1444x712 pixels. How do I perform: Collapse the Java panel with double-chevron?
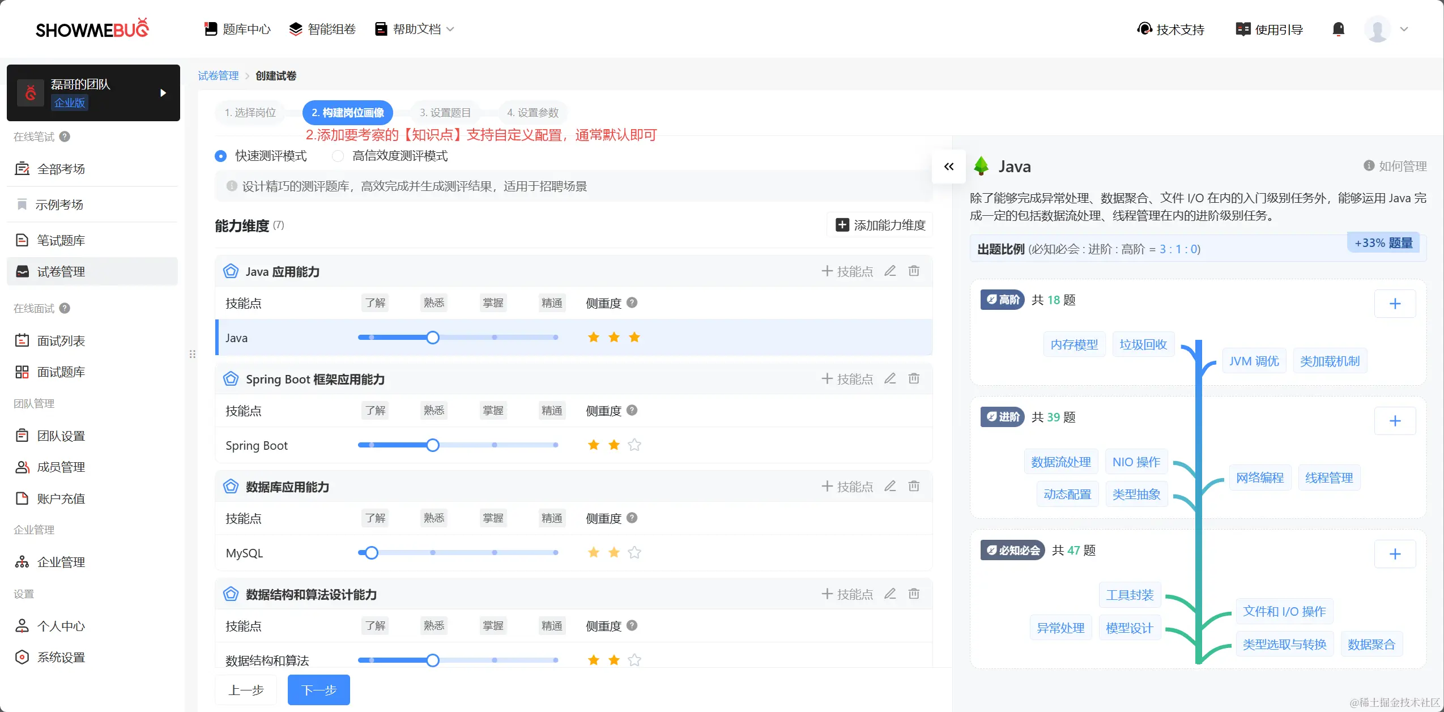[949, 167]
